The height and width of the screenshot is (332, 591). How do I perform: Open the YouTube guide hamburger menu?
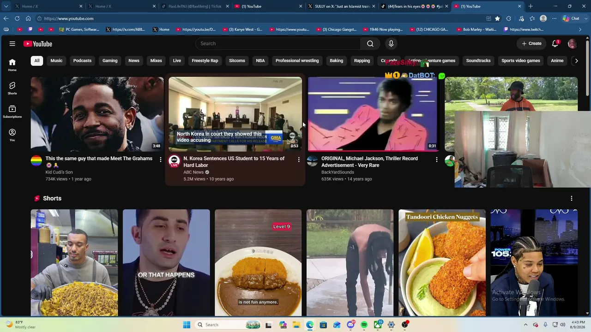pyautogui.click(x=12, y=44)
